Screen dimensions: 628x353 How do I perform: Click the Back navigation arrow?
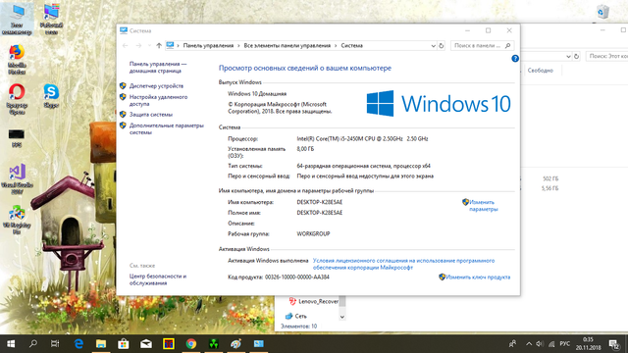click(125, 46)
